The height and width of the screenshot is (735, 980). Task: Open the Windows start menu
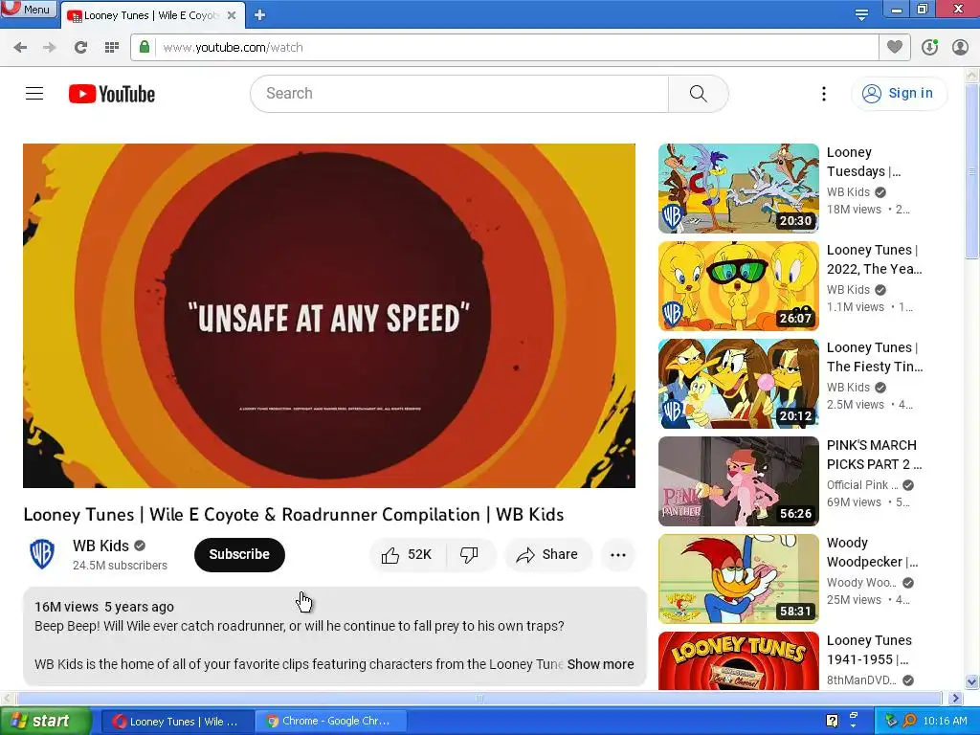point(45,722)
